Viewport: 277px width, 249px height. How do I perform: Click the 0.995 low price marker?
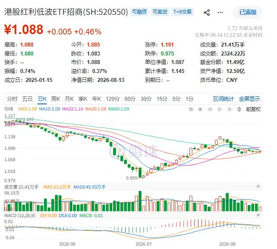132,178
